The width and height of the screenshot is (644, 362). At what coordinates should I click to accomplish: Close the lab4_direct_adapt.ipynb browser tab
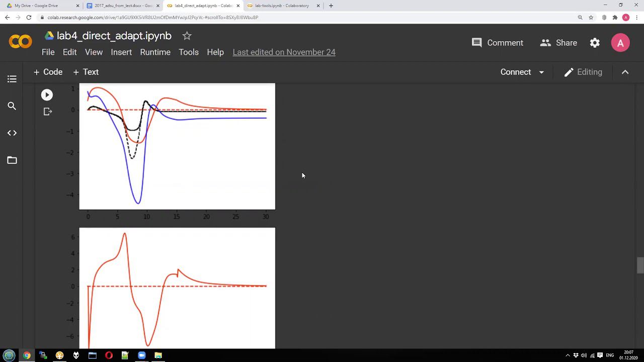tap(238, 6)
